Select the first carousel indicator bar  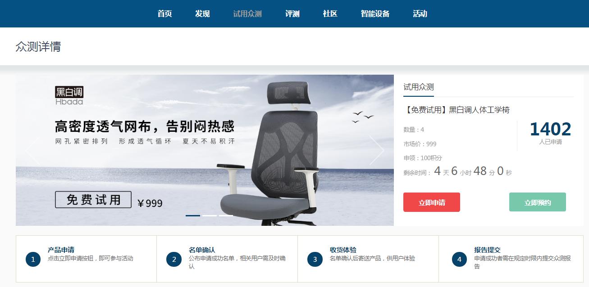[x=193, y=215]
